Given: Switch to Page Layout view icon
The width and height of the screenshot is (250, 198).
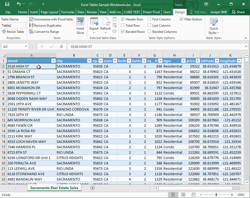Looking at the screenshot, I should point(183,195).
